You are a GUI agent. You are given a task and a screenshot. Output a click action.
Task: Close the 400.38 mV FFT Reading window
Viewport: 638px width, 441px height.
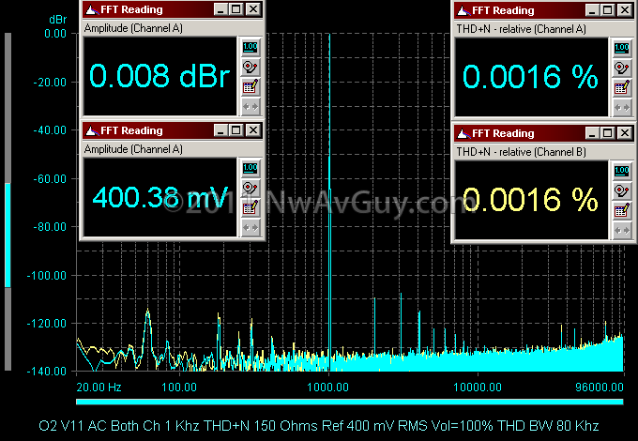point(253,130)
